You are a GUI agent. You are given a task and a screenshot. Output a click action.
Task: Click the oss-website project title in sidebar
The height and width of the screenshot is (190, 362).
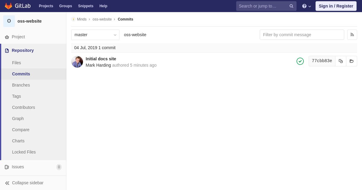point(30,21)
